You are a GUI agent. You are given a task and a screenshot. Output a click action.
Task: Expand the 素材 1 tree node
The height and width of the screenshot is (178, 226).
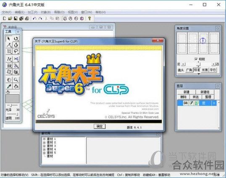tap(44, 139)
